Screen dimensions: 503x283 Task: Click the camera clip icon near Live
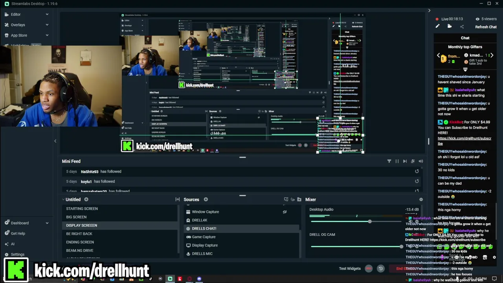[450, 26]
